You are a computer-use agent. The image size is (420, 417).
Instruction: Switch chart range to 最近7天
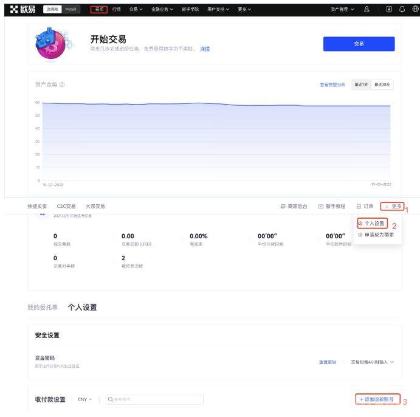pyautogui.click(x=362, y=84)
